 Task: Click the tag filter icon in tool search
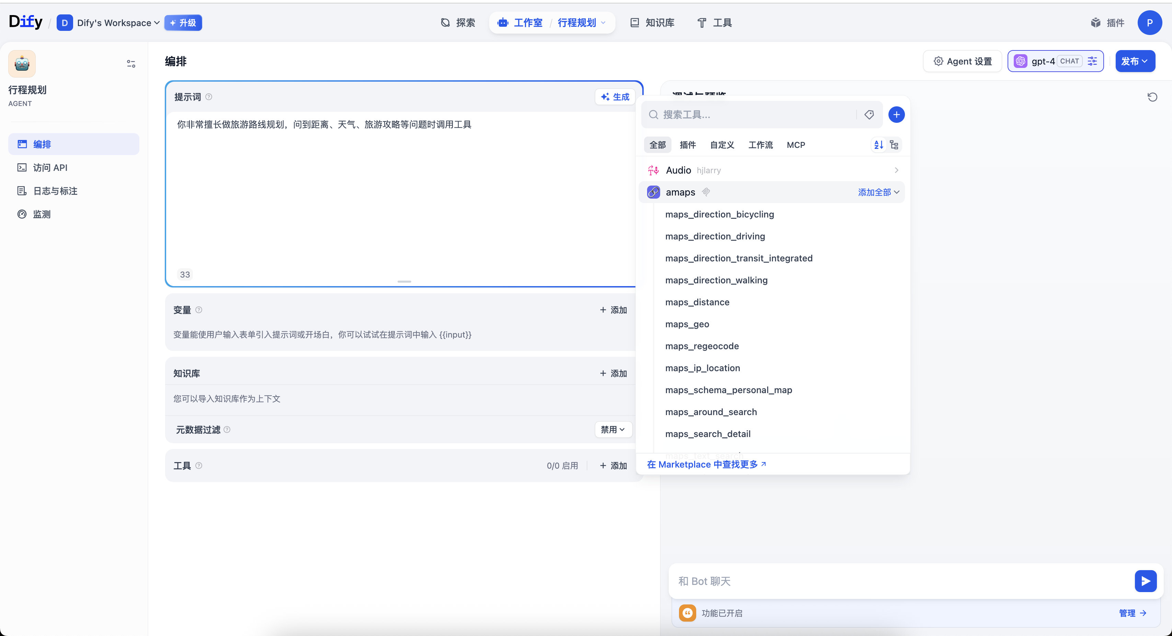[x=869, y=115]
